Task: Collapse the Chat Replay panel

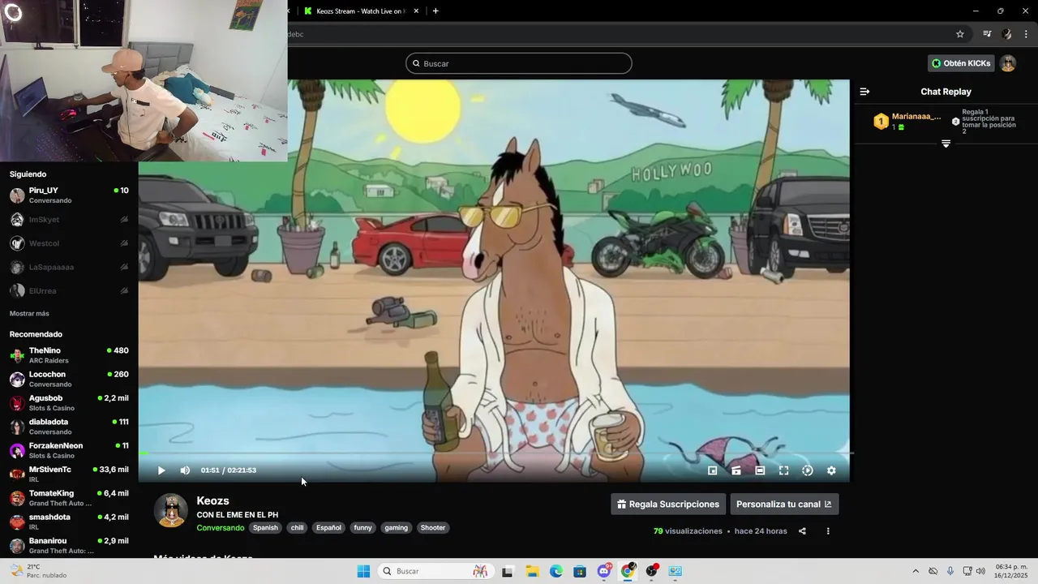Action: pyautogui.click(x=864, y=92)
